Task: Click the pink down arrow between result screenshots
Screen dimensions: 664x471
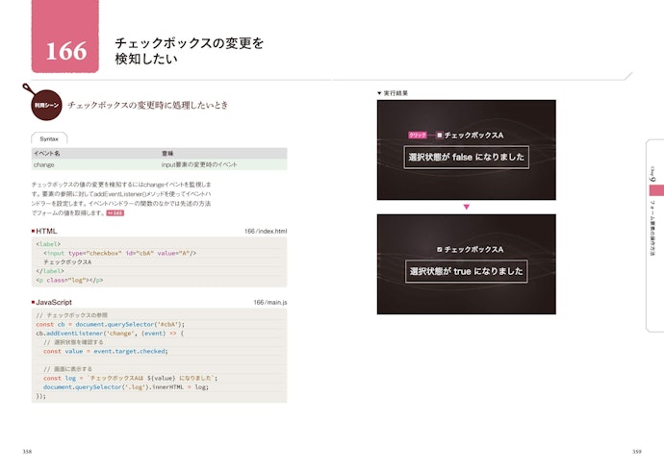Action: click(x=466, y=208)
